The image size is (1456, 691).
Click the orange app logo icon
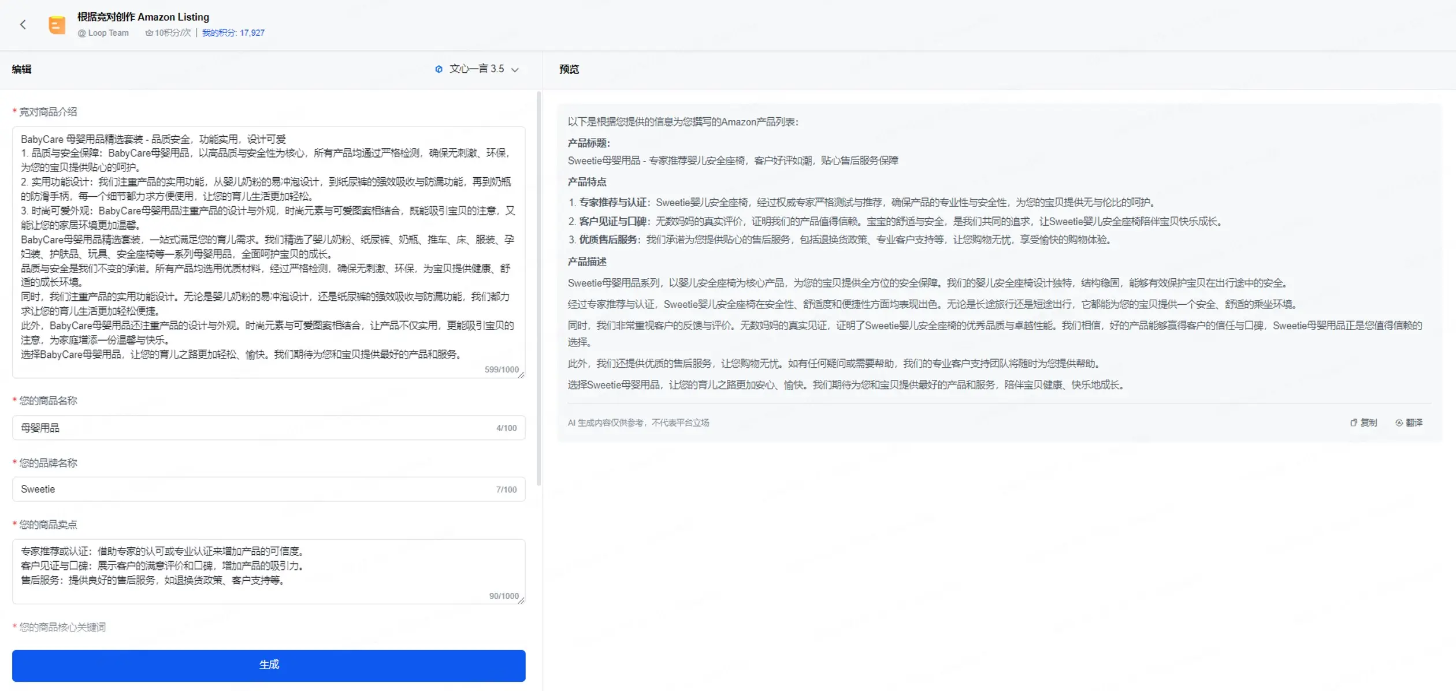[x=57, y=25]
